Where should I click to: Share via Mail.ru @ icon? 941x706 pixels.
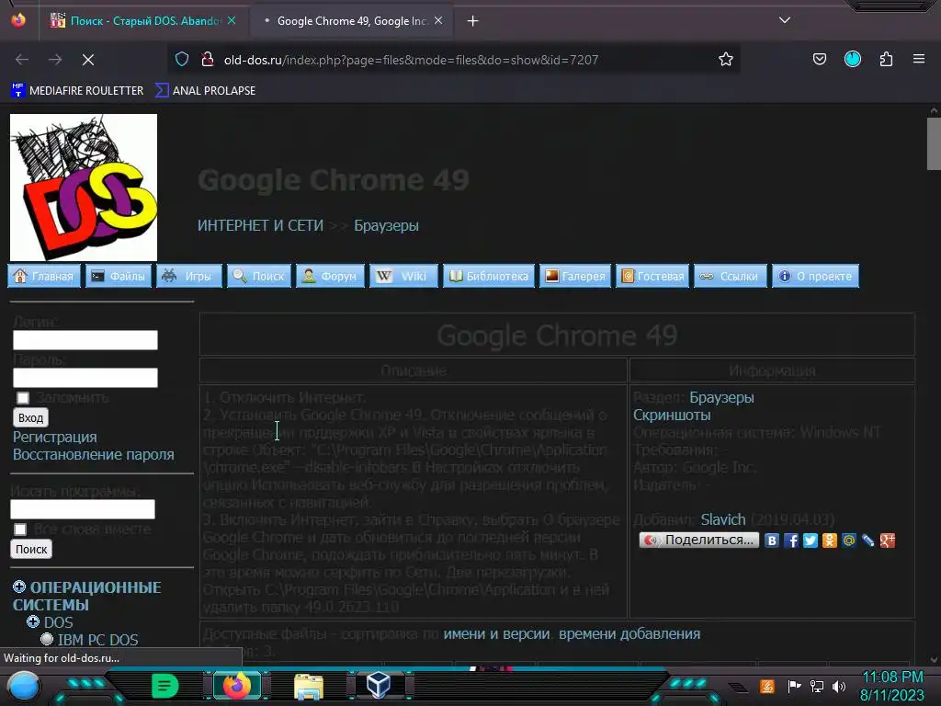848,541
